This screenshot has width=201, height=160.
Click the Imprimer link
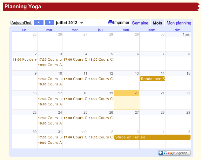click(121, 23)
